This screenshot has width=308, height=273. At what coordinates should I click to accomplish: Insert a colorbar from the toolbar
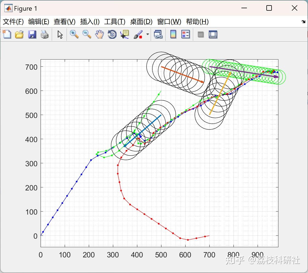click(x=173, y=35)
